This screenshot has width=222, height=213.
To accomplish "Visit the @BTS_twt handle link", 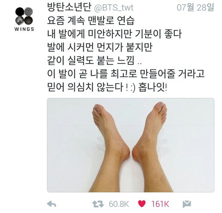I will 113,8.
